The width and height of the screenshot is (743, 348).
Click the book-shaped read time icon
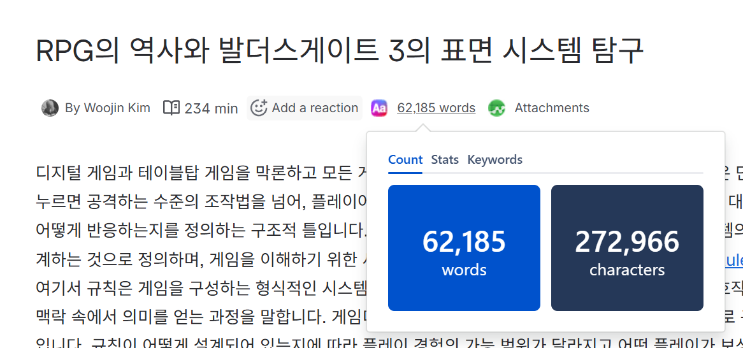(x=171, y=108)
